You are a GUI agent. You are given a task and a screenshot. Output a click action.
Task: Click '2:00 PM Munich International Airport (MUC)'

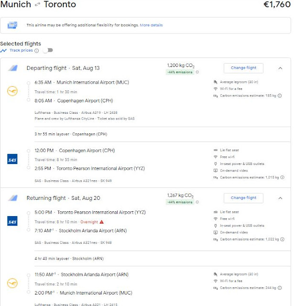point(83,293)
